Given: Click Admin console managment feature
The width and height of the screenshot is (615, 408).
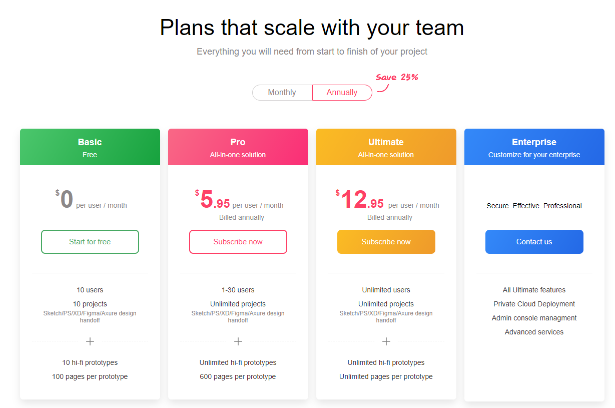Looking at the screenshot, I should tap(534, 318).
